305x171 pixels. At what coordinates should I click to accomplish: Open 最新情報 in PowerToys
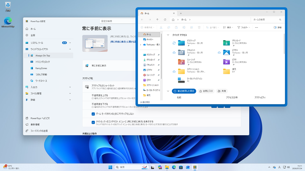(48, 125)
